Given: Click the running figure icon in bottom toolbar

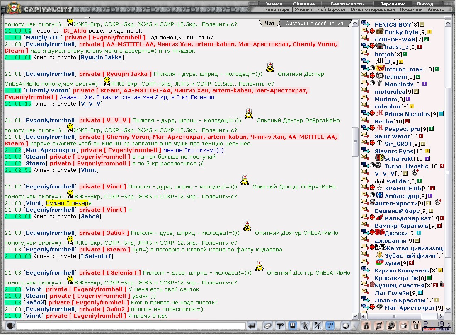Looking at the screenshot, I should 305,326.
